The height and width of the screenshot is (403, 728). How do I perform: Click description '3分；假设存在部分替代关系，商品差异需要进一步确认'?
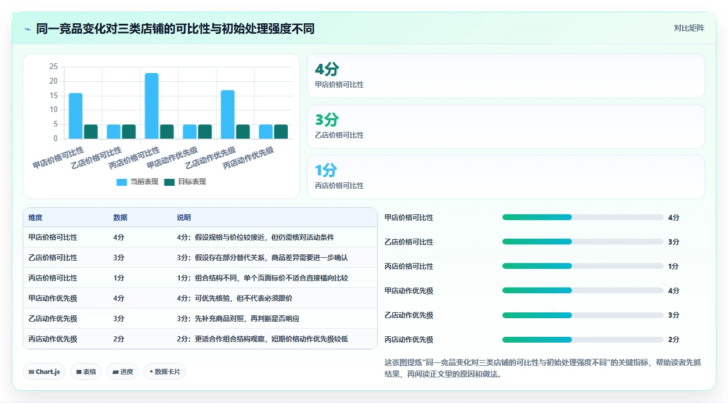coord(262,257)
